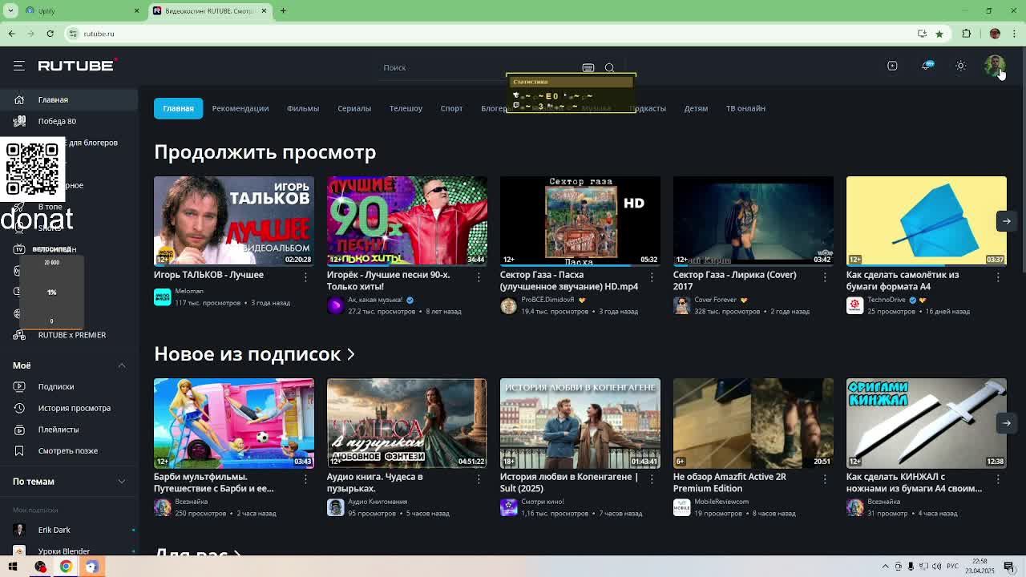Bookmark this page with the star
The image size is (1026, 577).
939,34
